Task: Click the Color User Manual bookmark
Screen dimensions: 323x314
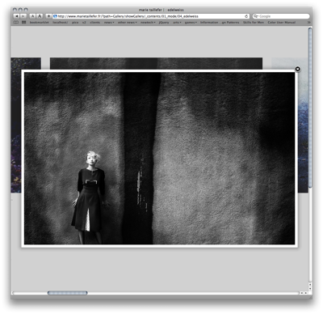Action: (x=282, y=23)
